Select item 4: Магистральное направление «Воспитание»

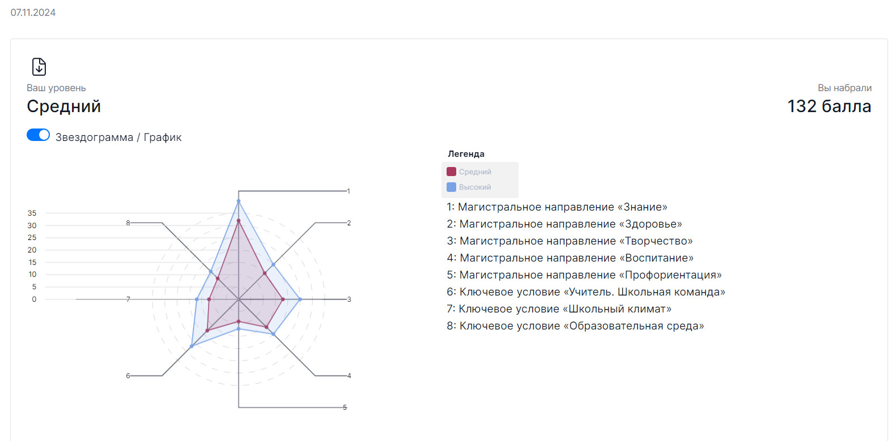tap(570, 258)
